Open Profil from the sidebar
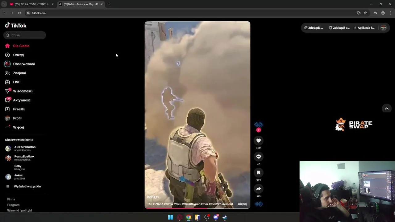The height and width of the screenshot is (222, 395). 13,118
